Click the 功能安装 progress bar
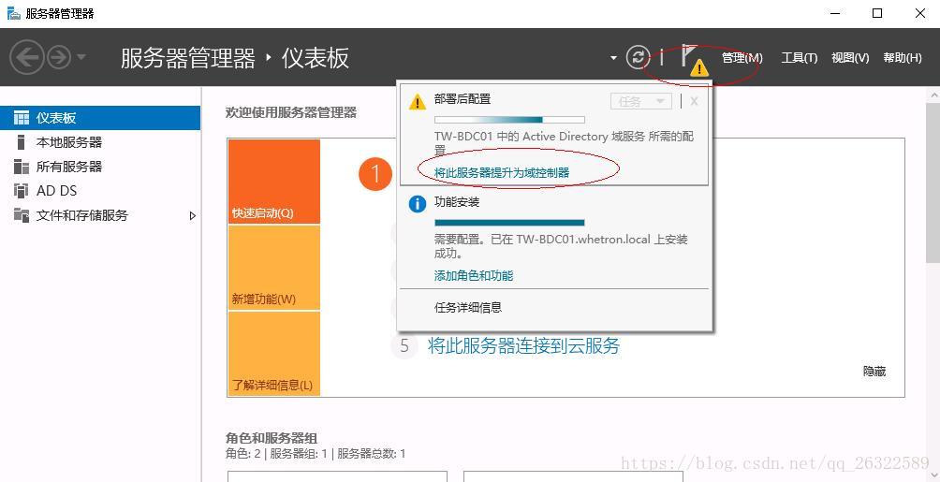This screenshot has width=940, height=482. click(x=509, y=223)
